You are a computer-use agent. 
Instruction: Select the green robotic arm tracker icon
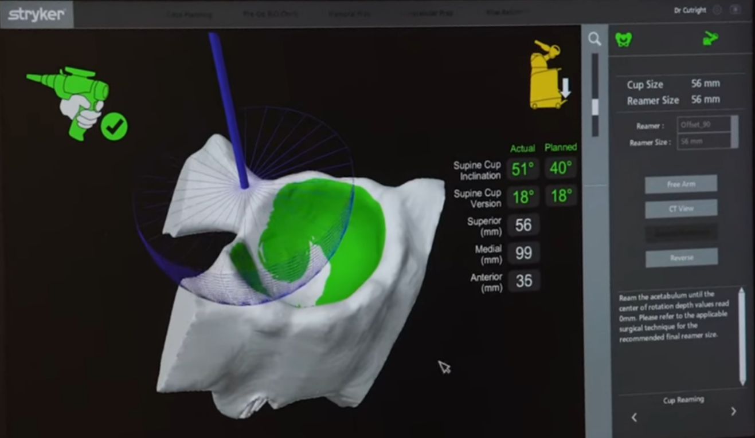pyautogui.click(x=710, y=38)
